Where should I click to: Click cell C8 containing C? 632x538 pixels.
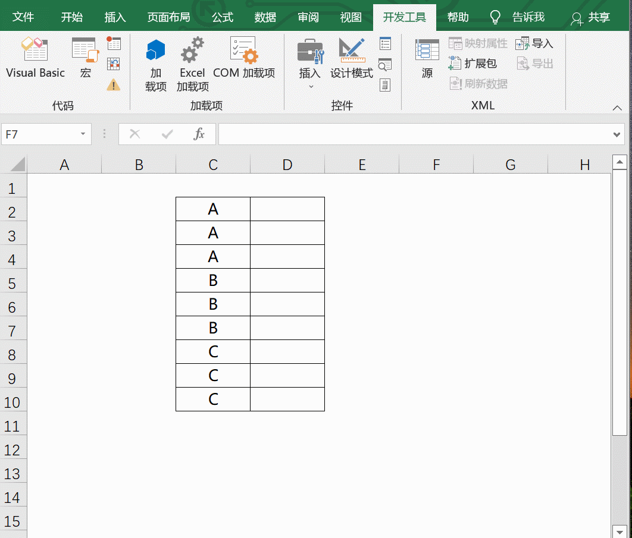pyautogui.click(x=213, y=351)
